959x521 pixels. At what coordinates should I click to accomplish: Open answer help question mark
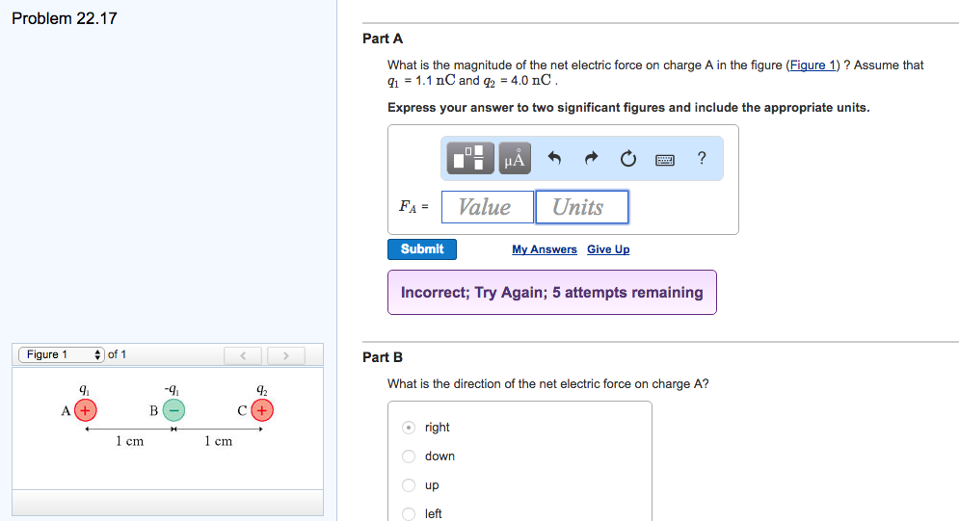click(x=702, y=160)
